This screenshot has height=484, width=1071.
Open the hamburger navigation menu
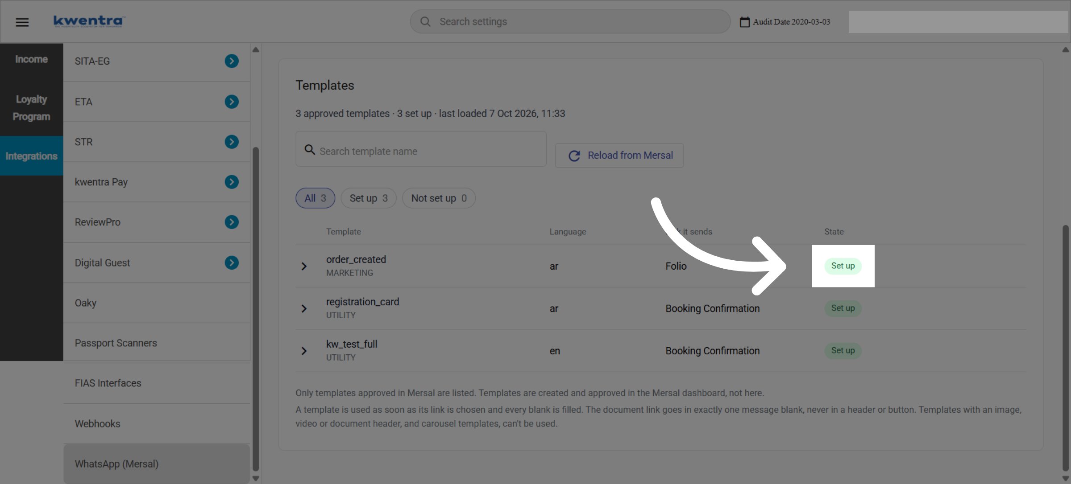(x=22, y=22)
